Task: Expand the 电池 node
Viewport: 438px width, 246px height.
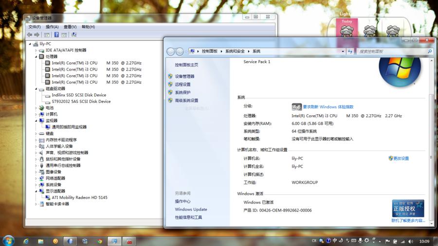Action: (36, 108)
